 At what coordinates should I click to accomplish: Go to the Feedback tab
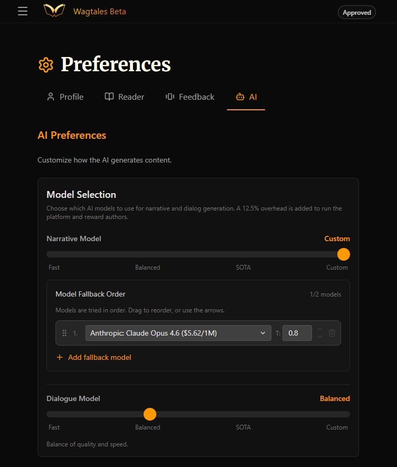pos(190,97)
